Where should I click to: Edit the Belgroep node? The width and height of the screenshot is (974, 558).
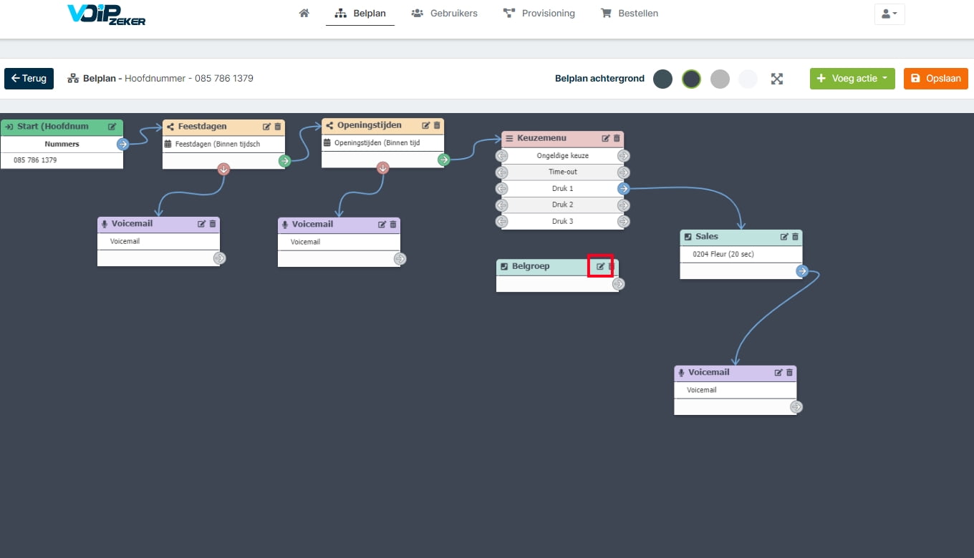tap(600, 266)
